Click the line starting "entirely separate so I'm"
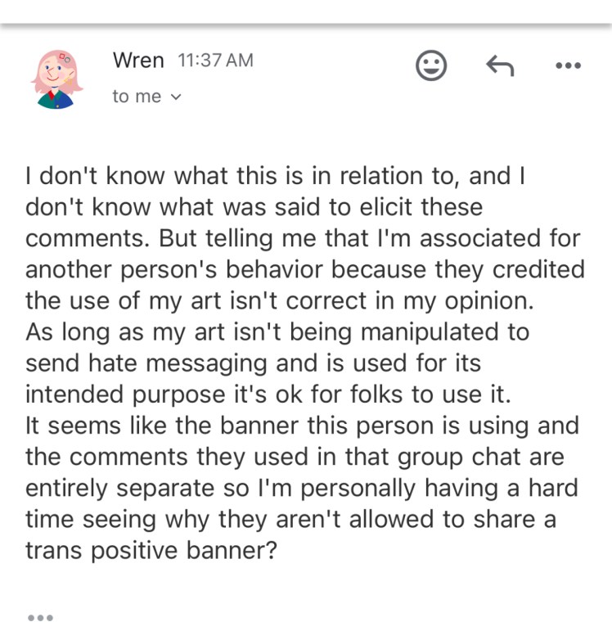 302,488
